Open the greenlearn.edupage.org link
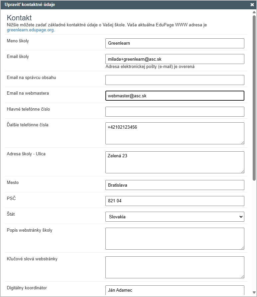 click(x=30, y=30)
